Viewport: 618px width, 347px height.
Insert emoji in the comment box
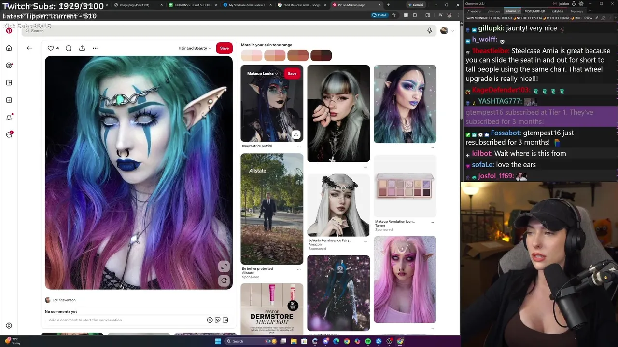[x=210, y=320]
